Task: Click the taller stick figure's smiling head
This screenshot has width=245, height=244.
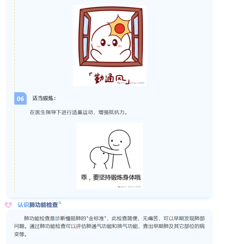Action: [119, 140]
